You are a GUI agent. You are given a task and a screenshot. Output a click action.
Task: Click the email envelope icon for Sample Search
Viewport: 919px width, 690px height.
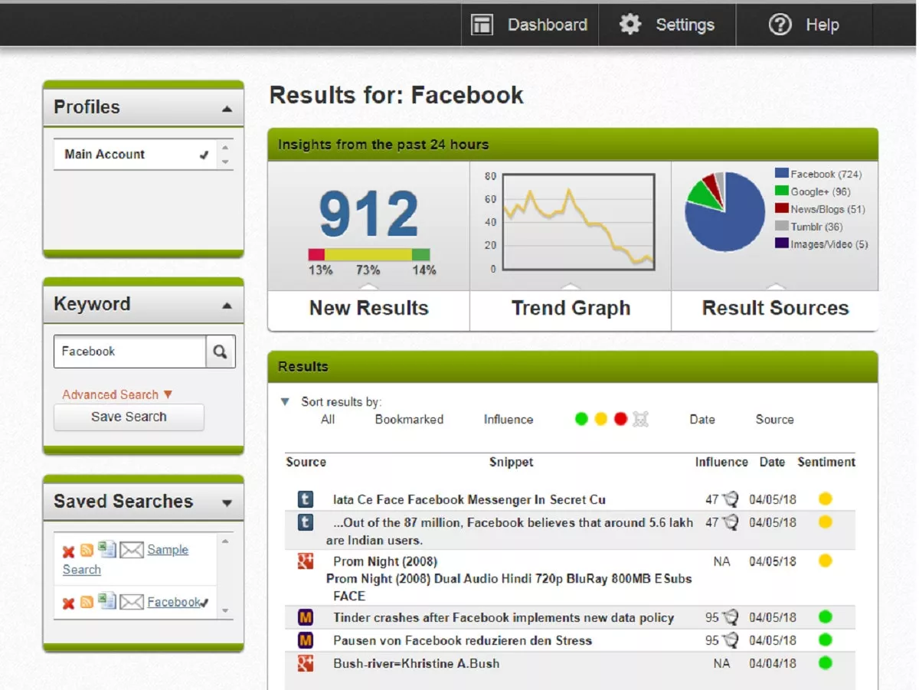[x=131, y=550]
